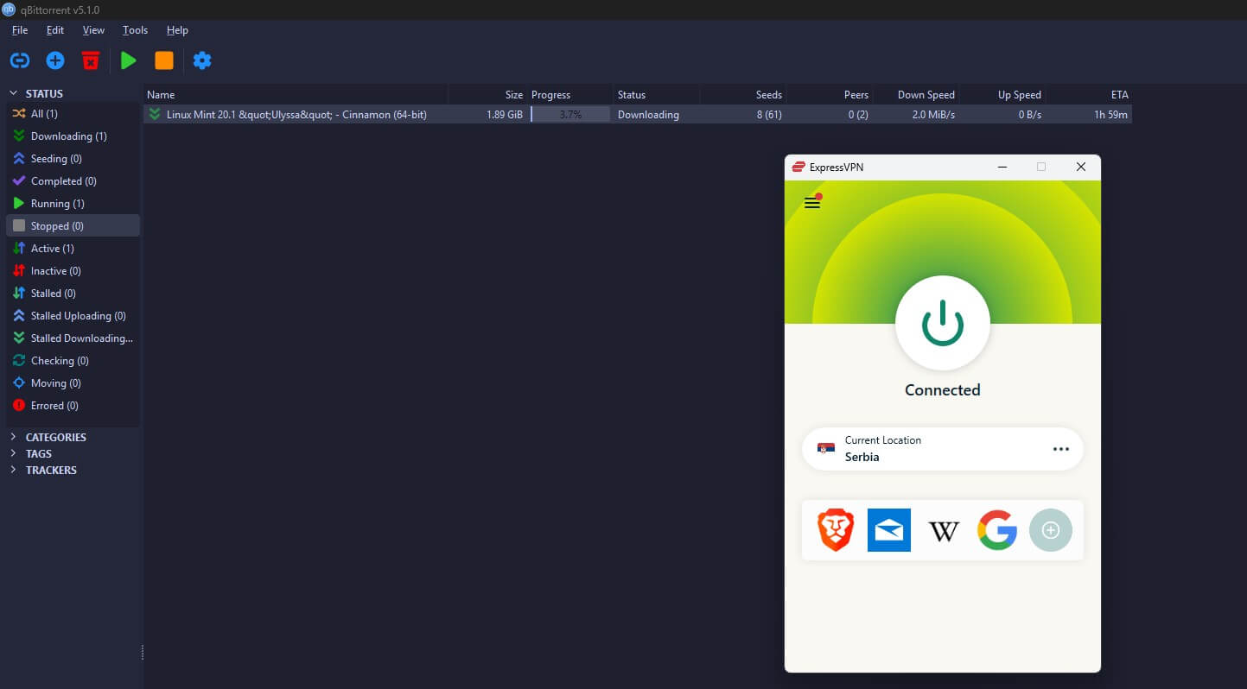Expand the CATEGORIES section
This screenshot has width=1247, height=689.
(x=13, y=437)
